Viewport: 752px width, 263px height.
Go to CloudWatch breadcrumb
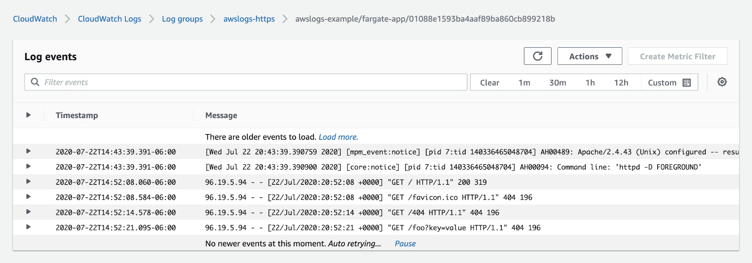tap(35, 19)
